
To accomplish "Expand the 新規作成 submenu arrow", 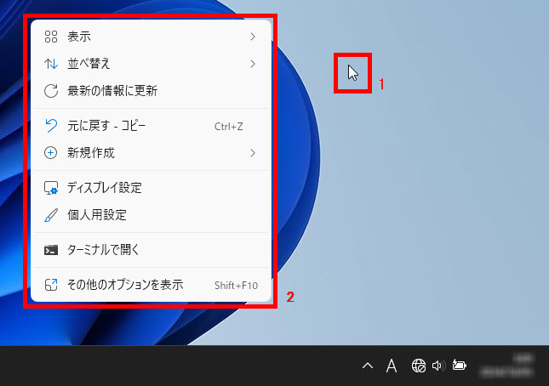I will pyautogui.click(x=253, y=153).
